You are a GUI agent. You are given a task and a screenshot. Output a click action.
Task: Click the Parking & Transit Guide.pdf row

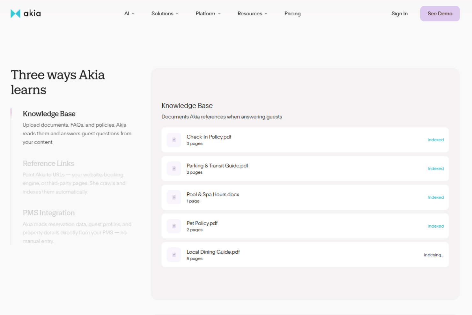click(x=305, y=169)
